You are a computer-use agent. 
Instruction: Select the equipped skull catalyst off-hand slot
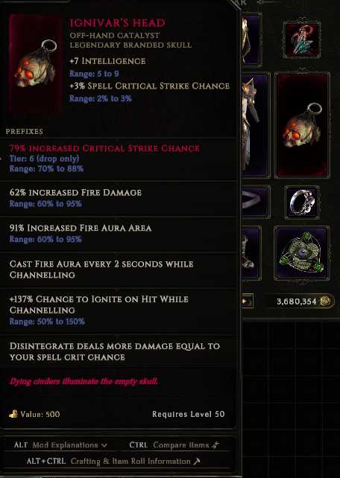302,125
